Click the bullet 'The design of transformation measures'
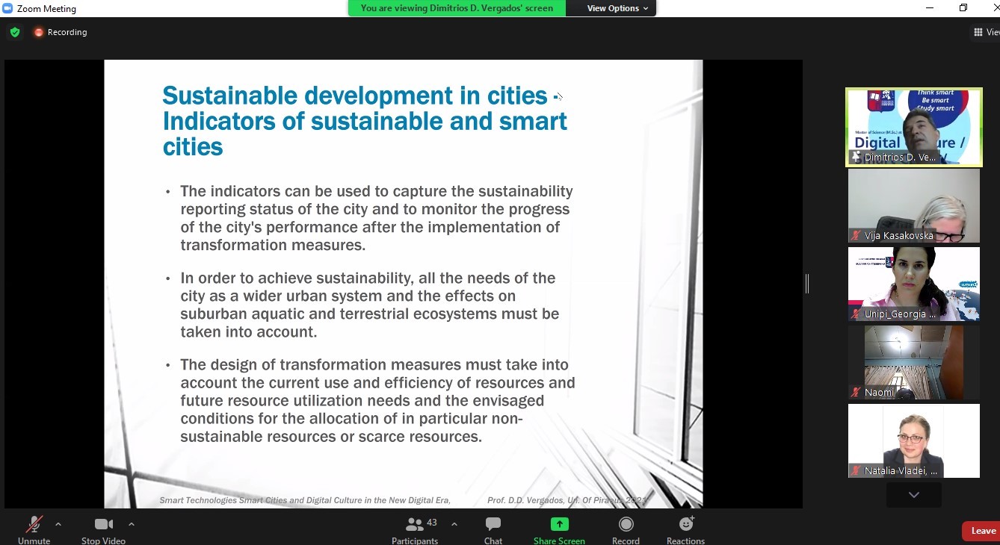Screen dimensions: 1000x545 (x=377, y=400)
